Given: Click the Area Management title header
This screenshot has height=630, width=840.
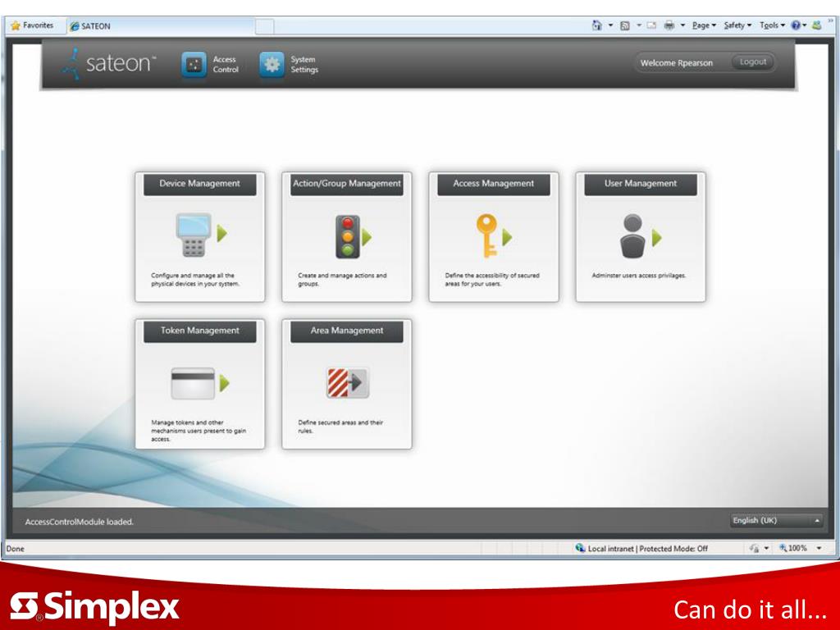Looking at the screenshot, I should pos(347,331).
